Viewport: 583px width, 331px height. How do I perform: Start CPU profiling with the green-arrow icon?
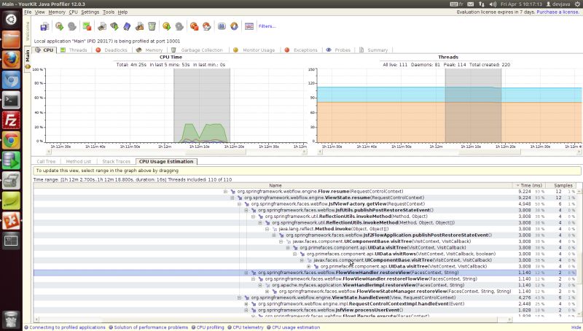(x=59, y=26)
